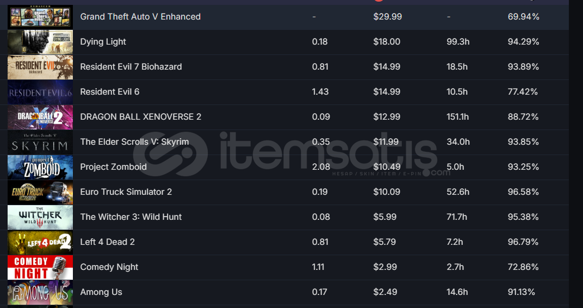
Task: Open the Project Zomboid cover image
Action: 40,167
